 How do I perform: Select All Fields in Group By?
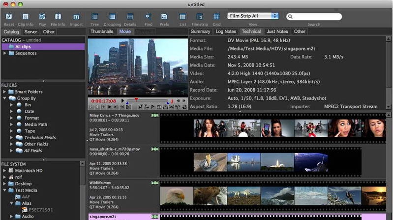pos(33,150)
